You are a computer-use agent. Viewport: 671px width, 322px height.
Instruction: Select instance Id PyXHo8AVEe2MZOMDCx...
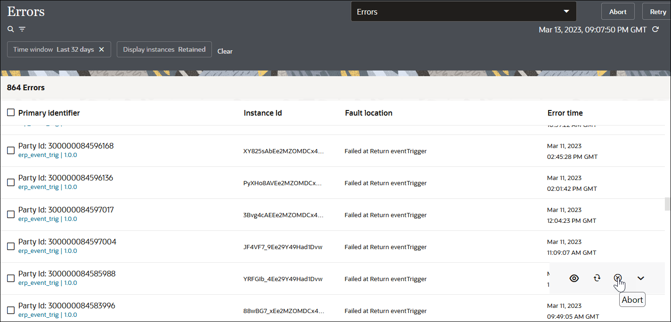(x=283, y=183)
